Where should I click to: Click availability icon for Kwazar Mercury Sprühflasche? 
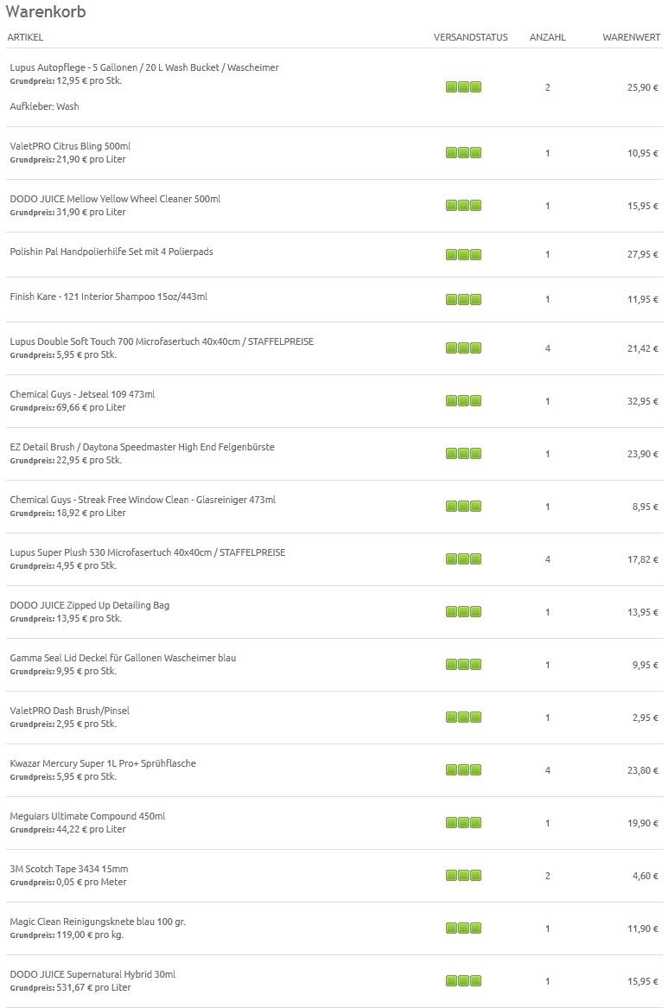pyautogui.click(x=463, y=769)
